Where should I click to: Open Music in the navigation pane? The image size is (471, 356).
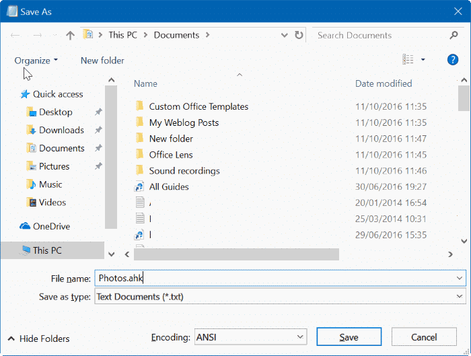pos(50,184)
